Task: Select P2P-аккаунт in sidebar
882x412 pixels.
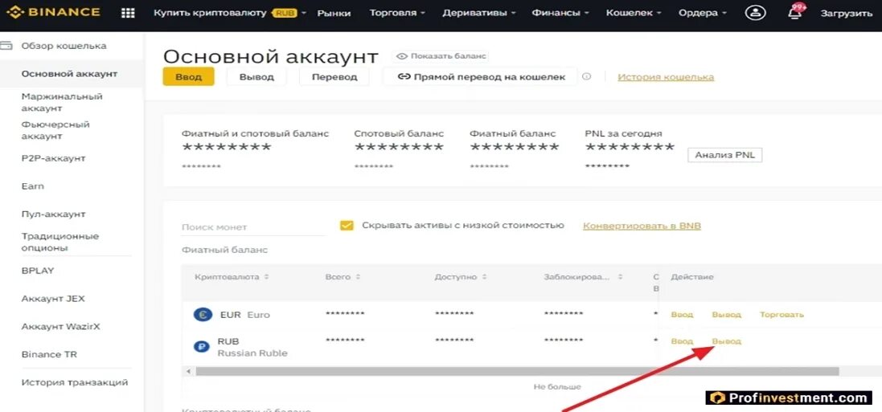Action: pos(53,158)
